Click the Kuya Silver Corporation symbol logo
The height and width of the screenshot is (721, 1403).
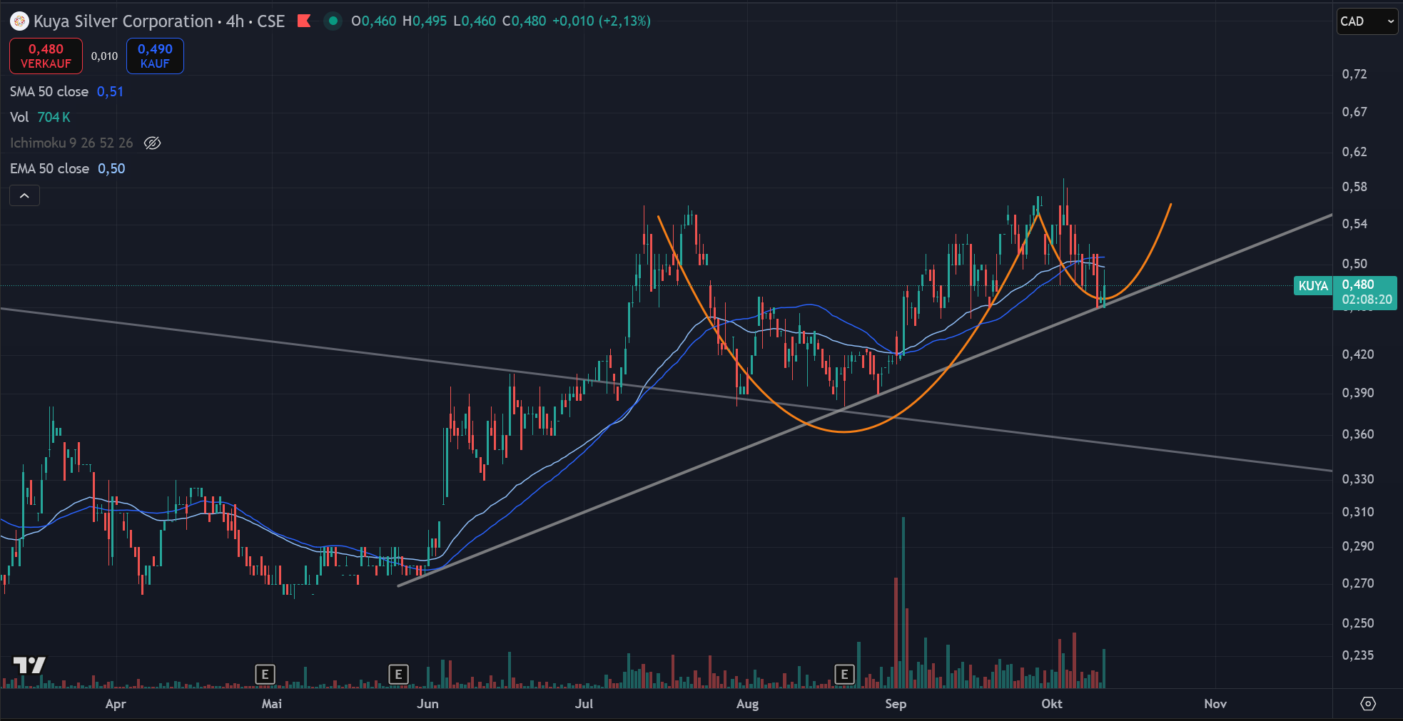(x=19, y=21)
